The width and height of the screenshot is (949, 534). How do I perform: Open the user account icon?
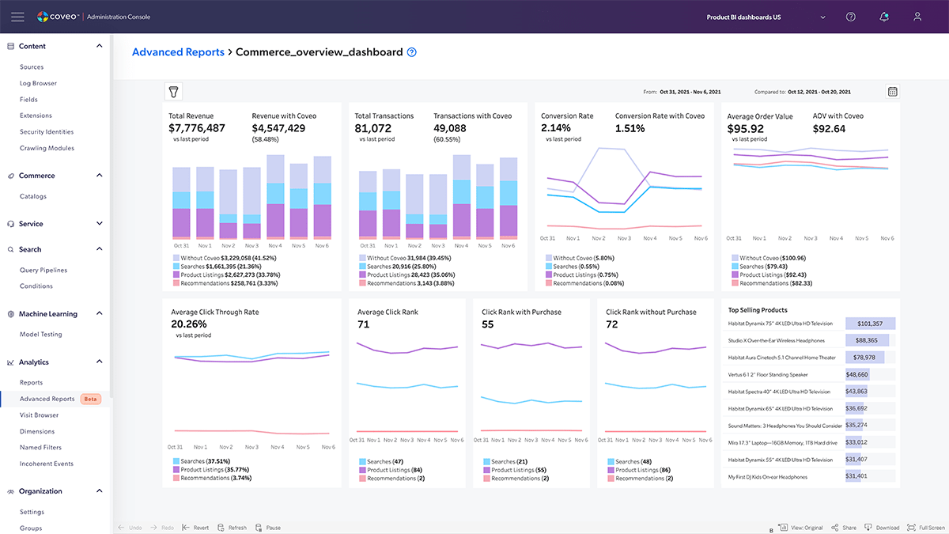(917, 17)
